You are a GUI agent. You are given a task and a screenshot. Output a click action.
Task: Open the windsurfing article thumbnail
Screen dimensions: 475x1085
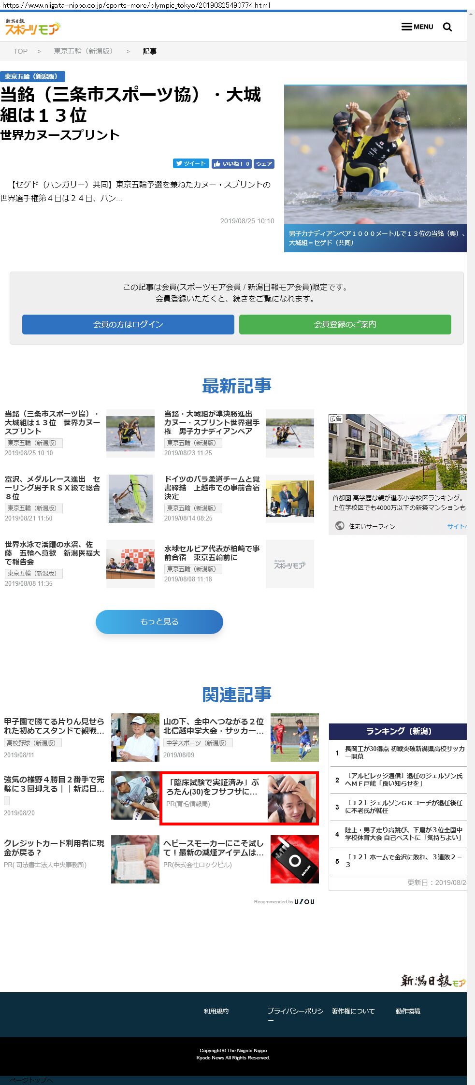[130, 498]
